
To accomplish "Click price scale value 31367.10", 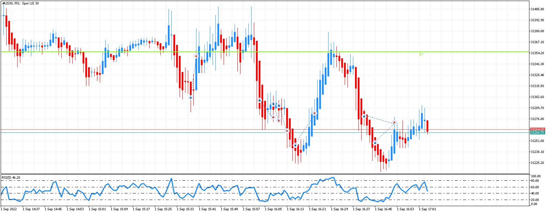I will [x=537, y=42].
